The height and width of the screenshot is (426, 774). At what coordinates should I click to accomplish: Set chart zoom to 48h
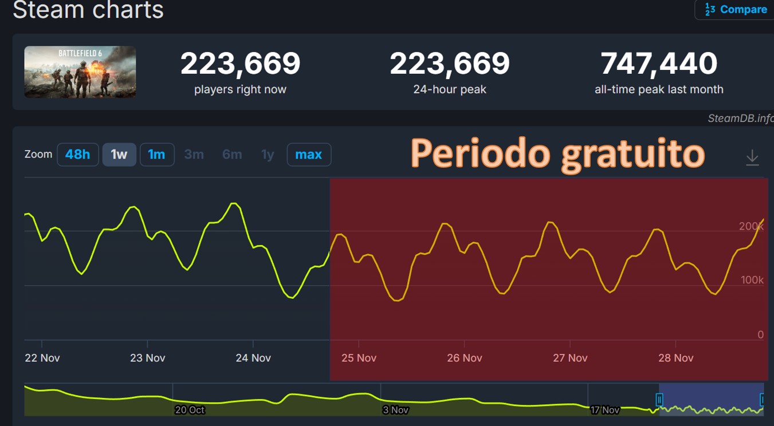pyautogui.click(x=77, y=155)
